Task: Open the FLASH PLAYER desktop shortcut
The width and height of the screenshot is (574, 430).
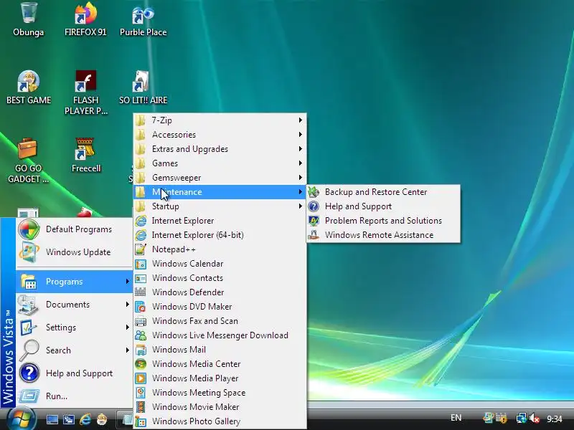Action: [x=85, y=93]
